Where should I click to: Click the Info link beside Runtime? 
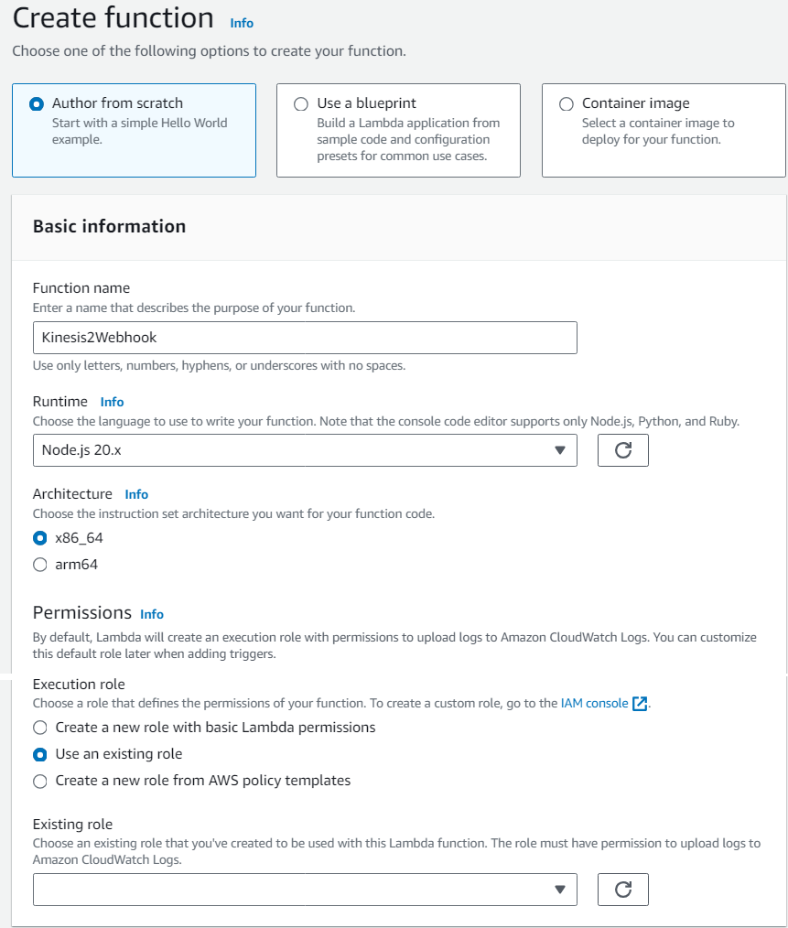coord(111,402)
